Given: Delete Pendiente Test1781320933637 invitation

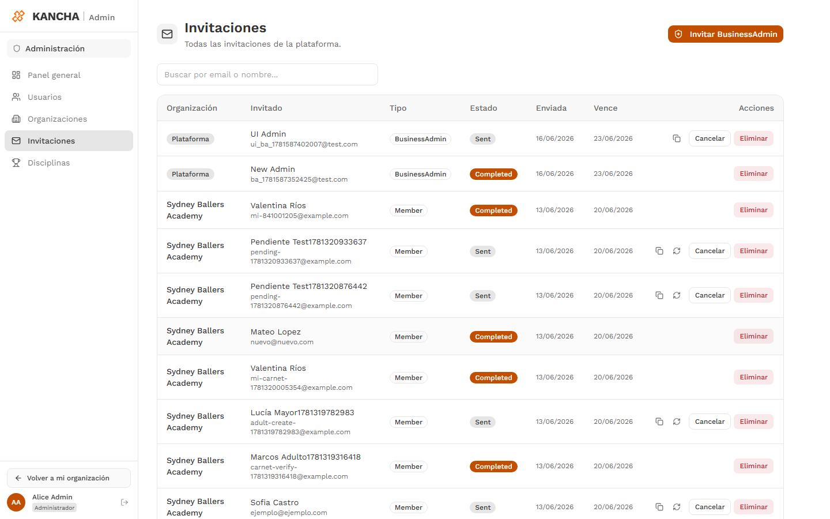Looking at the screenshot, I should (x=753, y=251).
